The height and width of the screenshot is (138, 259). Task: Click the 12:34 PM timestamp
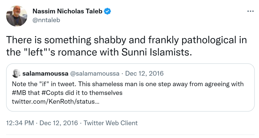20,123
